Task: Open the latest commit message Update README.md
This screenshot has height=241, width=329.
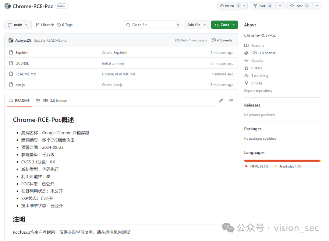Action: coord(50,40)
